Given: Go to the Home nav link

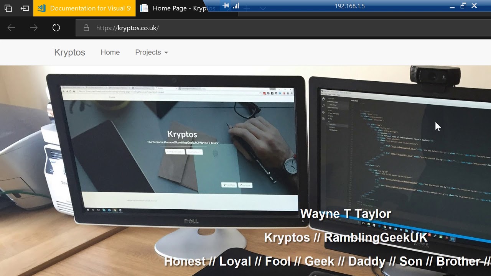Looking at the screenshot, I should pyautogui.click(x=110, y=53).
